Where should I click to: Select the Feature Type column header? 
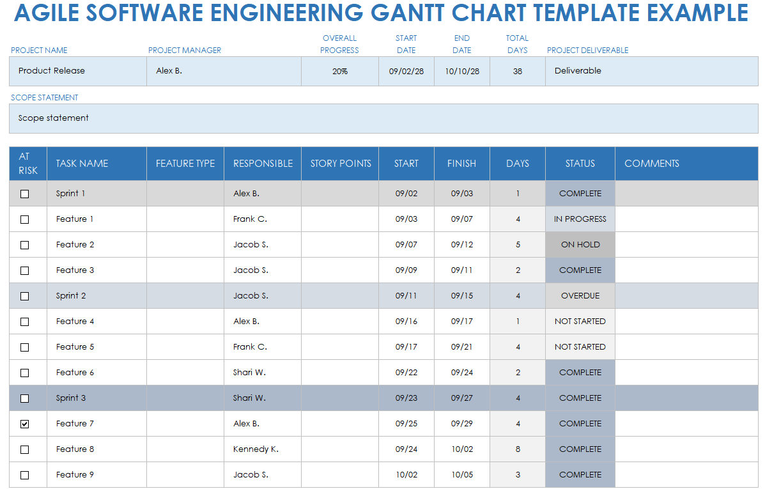tap(185, 164)
